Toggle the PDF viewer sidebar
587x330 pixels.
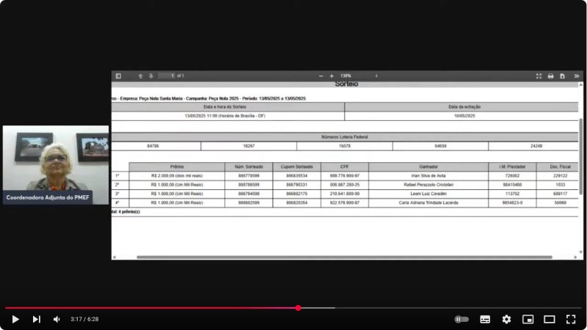click(118, 76)
